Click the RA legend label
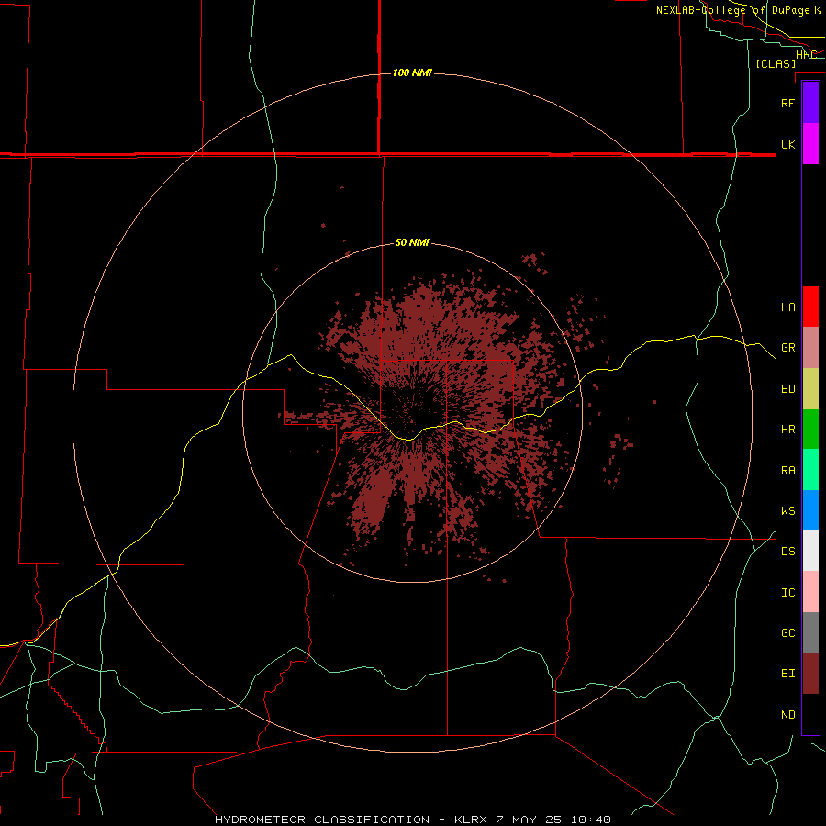 [787, 471]
